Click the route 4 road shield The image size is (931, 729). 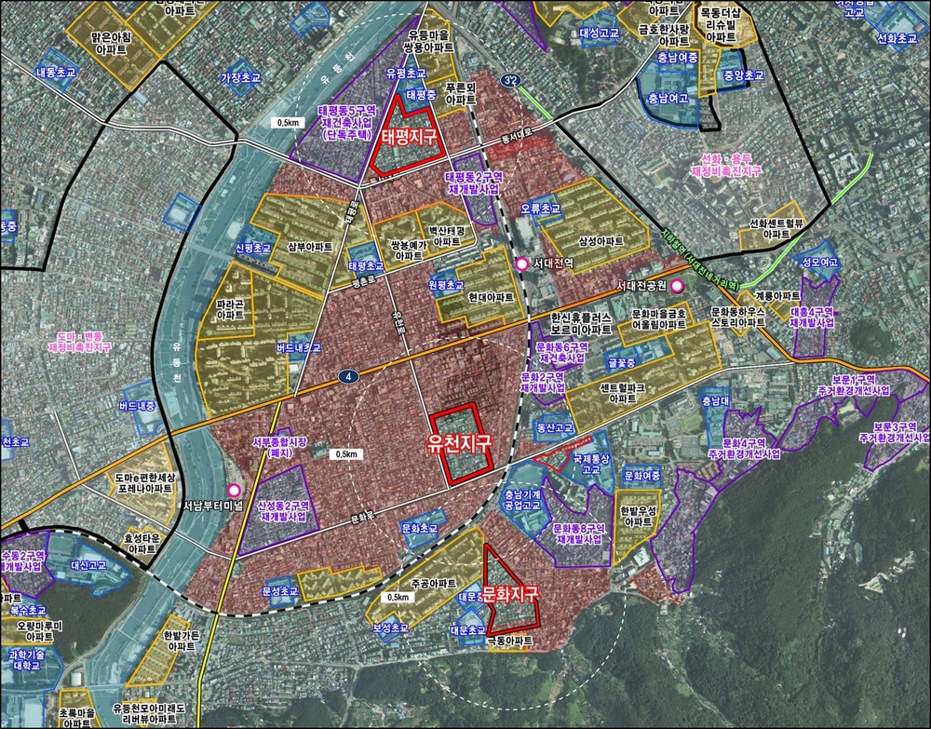(349, 376)
